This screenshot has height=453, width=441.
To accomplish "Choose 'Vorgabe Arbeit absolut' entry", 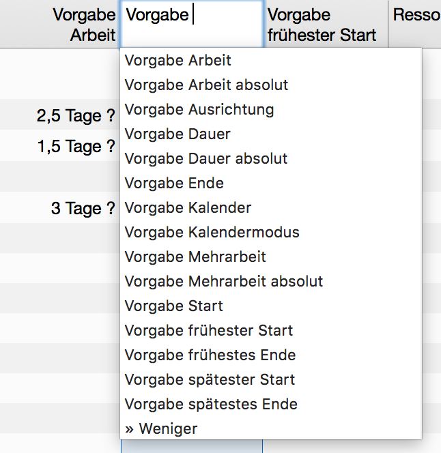I will coord(206,85).
